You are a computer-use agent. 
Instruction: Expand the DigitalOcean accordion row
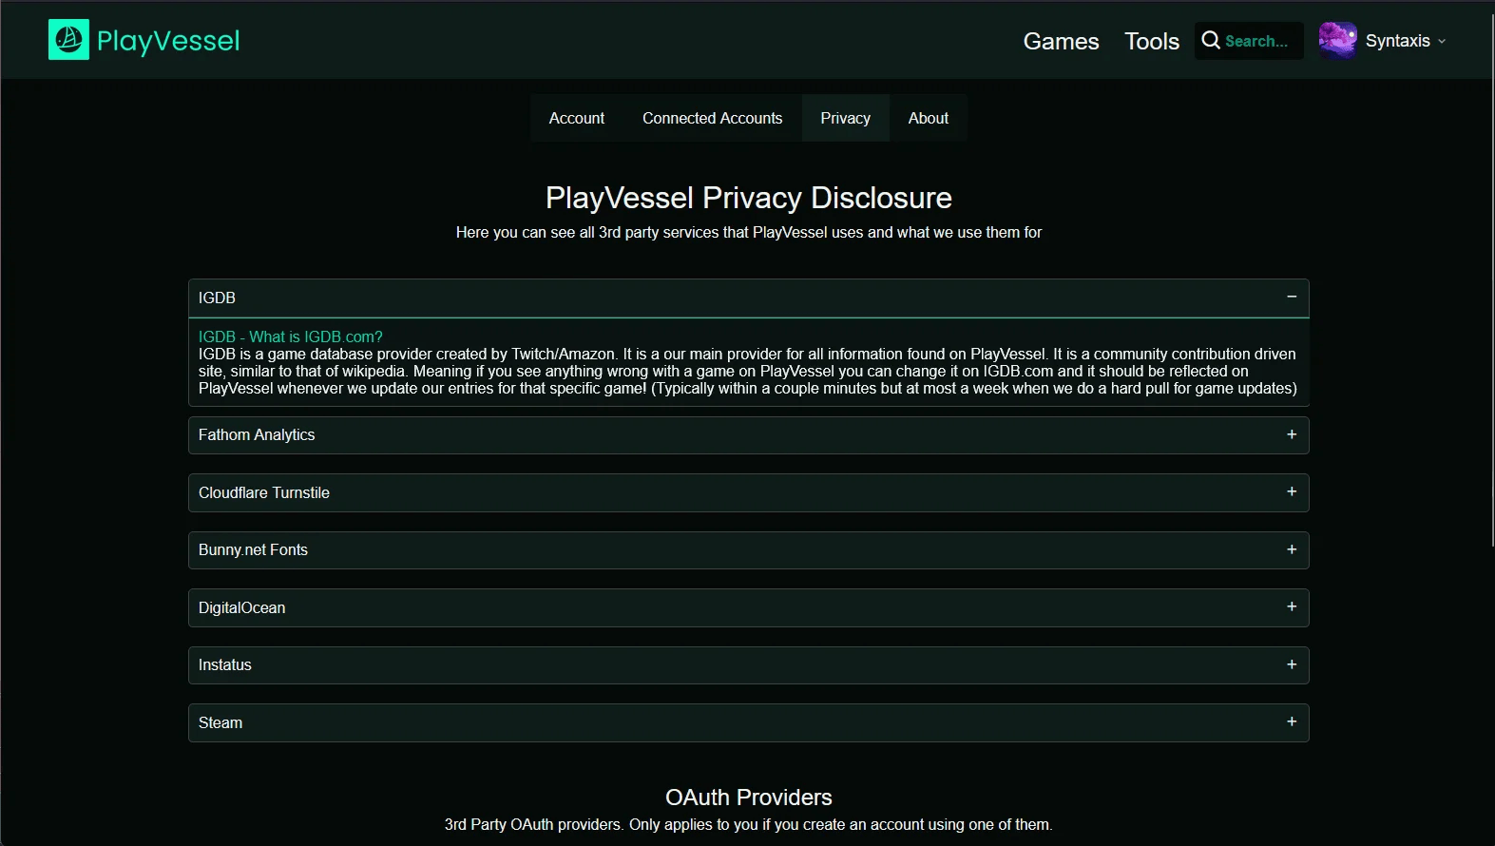749,607
